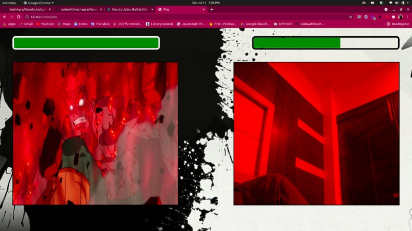Screen dimensions: 412x231
Task: Open the green shield tray icon
Action: (381, 3)
